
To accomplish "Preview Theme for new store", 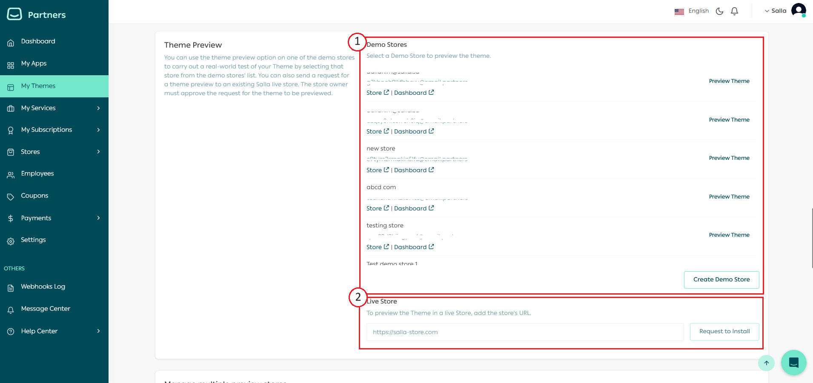I will [x=729, y=158].
